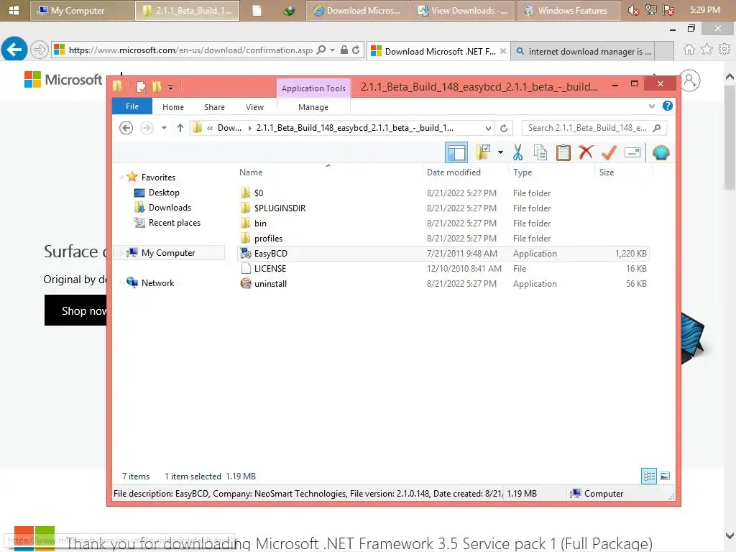Click the folder options toolbar icon
736x552 pixels.
[x=483, y=152]
